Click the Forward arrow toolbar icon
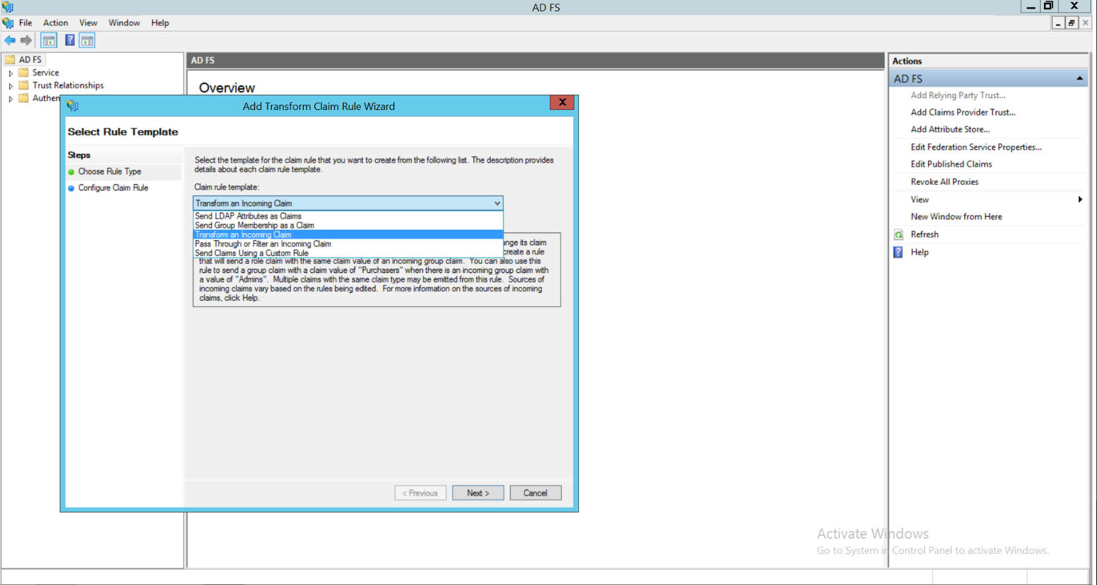 26,40
